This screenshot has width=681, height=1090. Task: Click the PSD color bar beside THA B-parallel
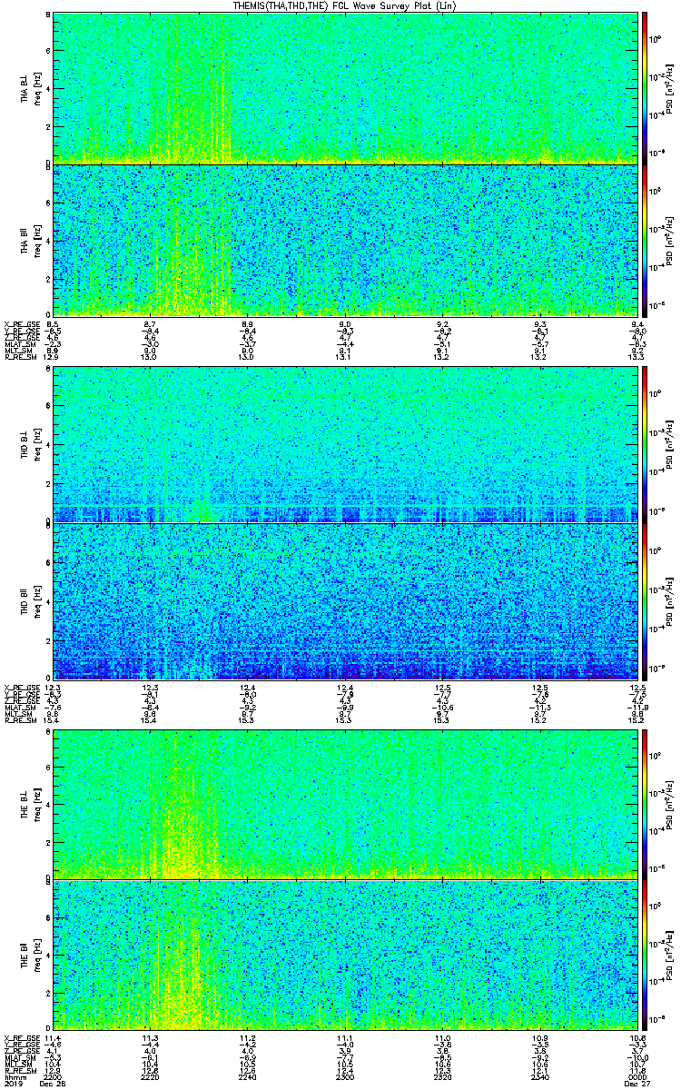(645, 240)
